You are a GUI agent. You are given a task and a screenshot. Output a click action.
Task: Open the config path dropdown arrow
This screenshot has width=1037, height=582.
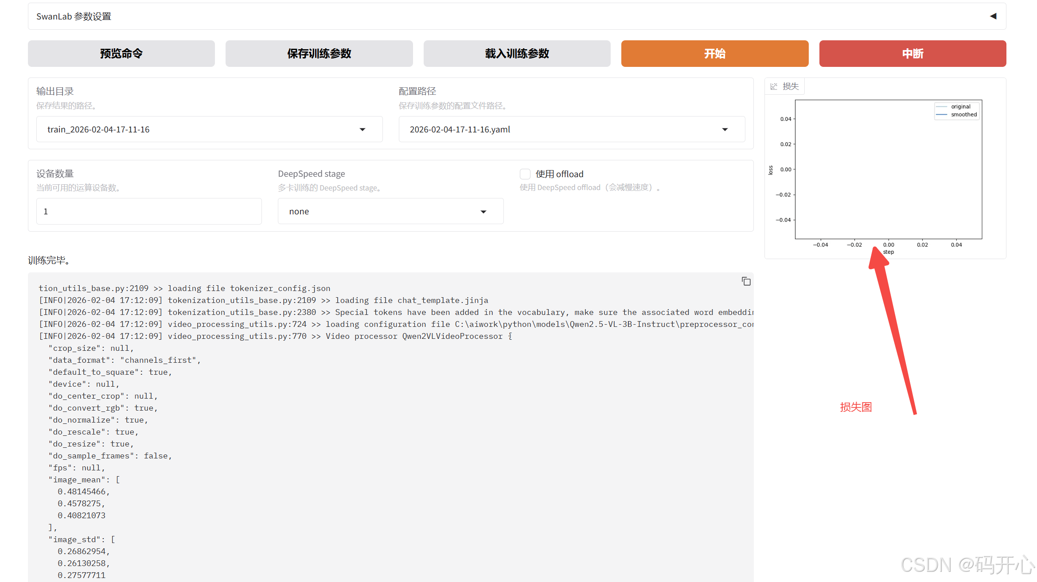tap(725, 129)
